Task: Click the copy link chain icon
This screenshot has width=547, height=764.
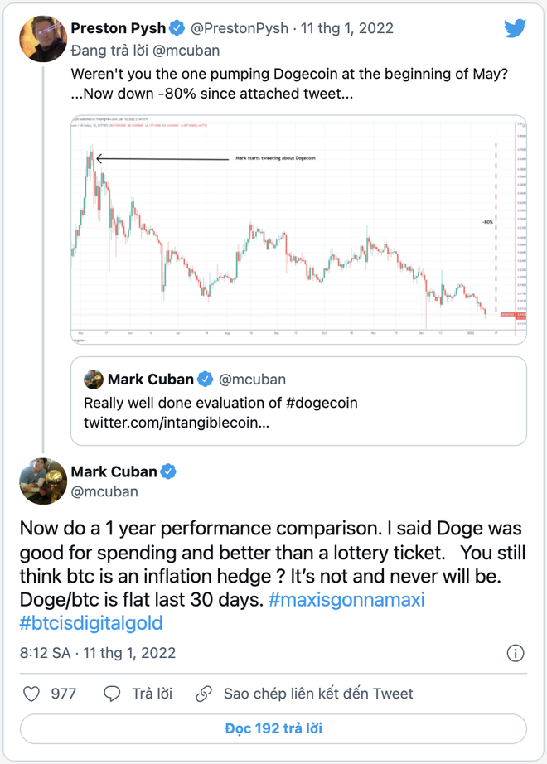Action: [x=204, y=694]
